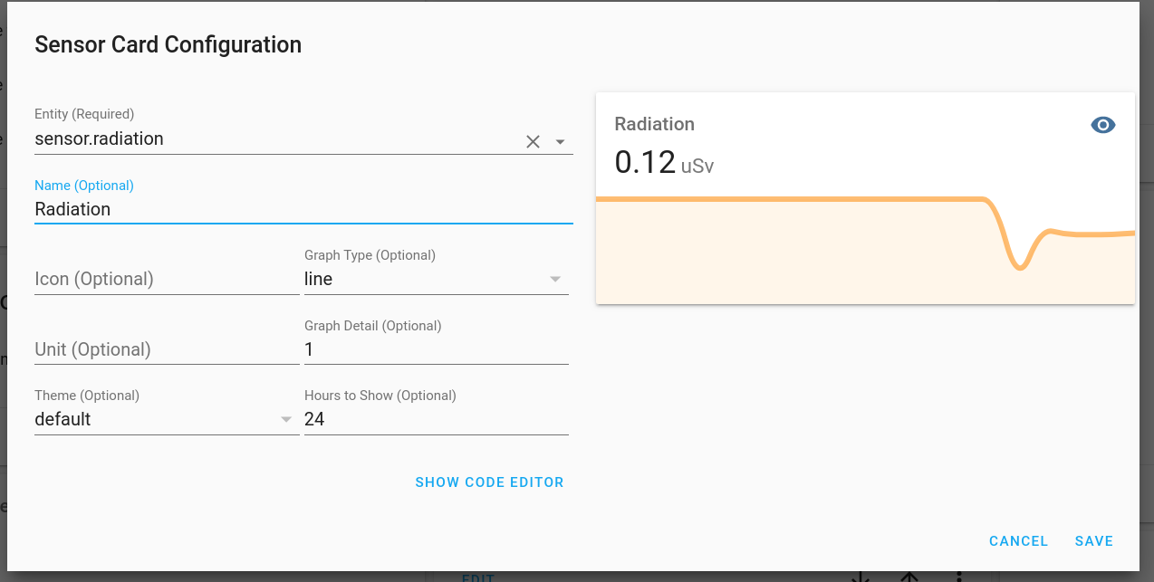Select the Graph Detail field
1154x582 pixels.
(436, 349)
